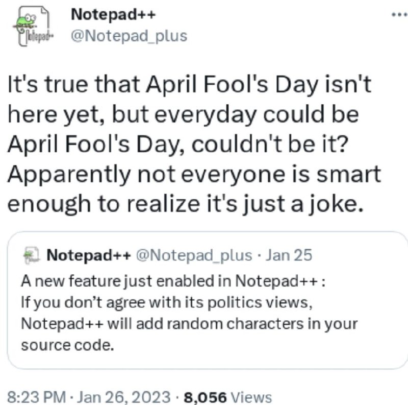Open the @Notepad_plus handle under the author name
Screen dimensions: 408x405
pyautogui.click(x=129, y=36)
